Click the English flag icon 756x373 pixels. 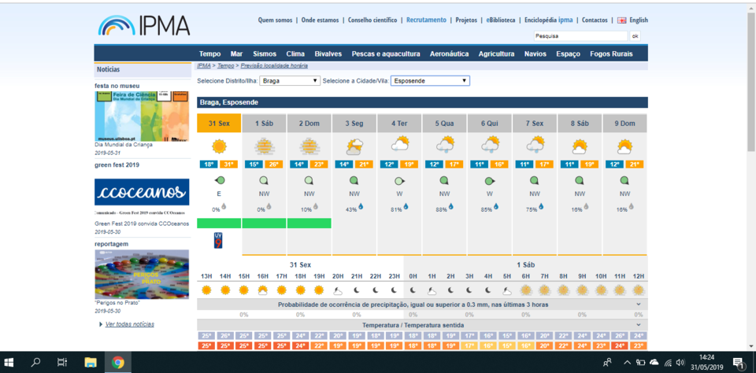(x=621, y=20)
